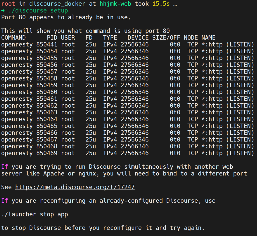
Task: Click the ./discourse-setup command text
Action: [38, 11]
